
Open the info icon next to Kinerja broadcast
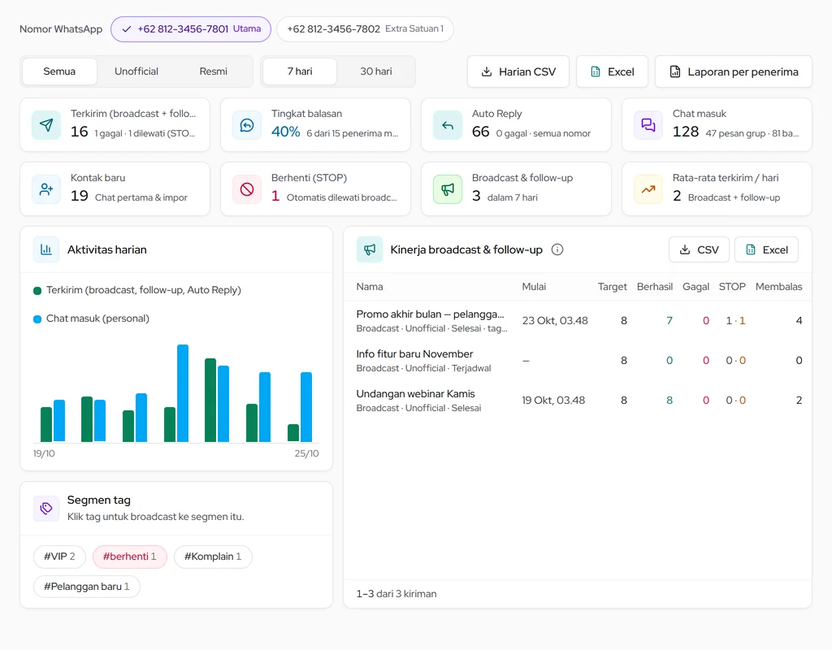[x=557, y=249]
